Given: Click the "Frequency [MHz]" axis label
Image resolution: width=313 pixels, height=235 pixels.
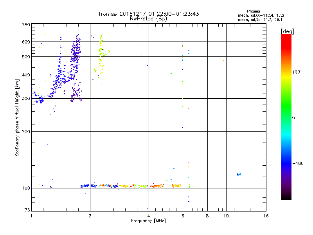Looking at the screenshot, I should (148, 221).
